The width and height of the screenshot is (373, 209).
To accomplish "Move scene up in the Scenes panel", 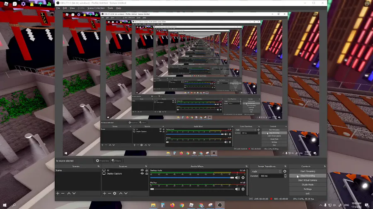I will [x=69, y=193].
